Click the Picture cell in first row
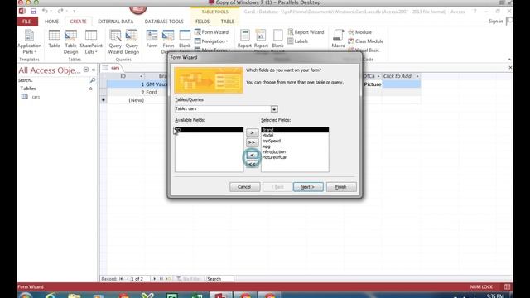The image size is (530, 298). pos(372,84)
